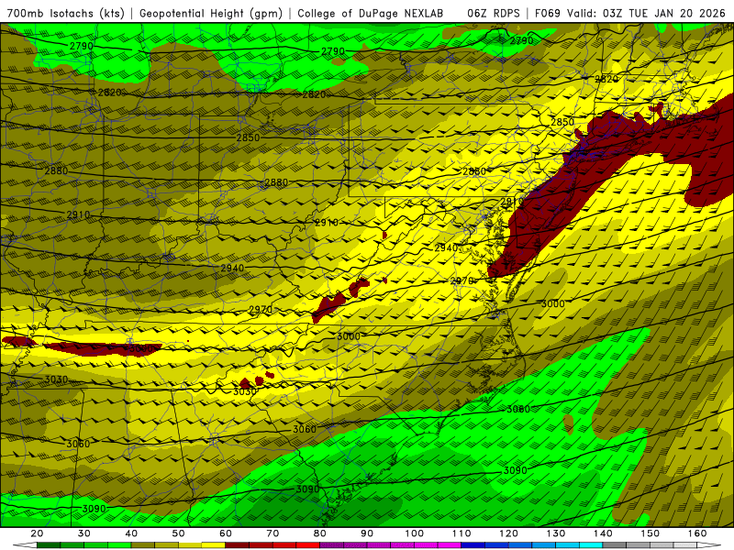Screen dimensions: 734x550
Task: Click the 3090 contour label in the bottom-left corner
Action: pyautogui.click(x=95, y=509)
